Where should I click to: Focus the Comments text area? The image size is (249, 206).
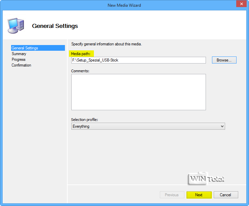pyautogui.click(x=138, y=92)
